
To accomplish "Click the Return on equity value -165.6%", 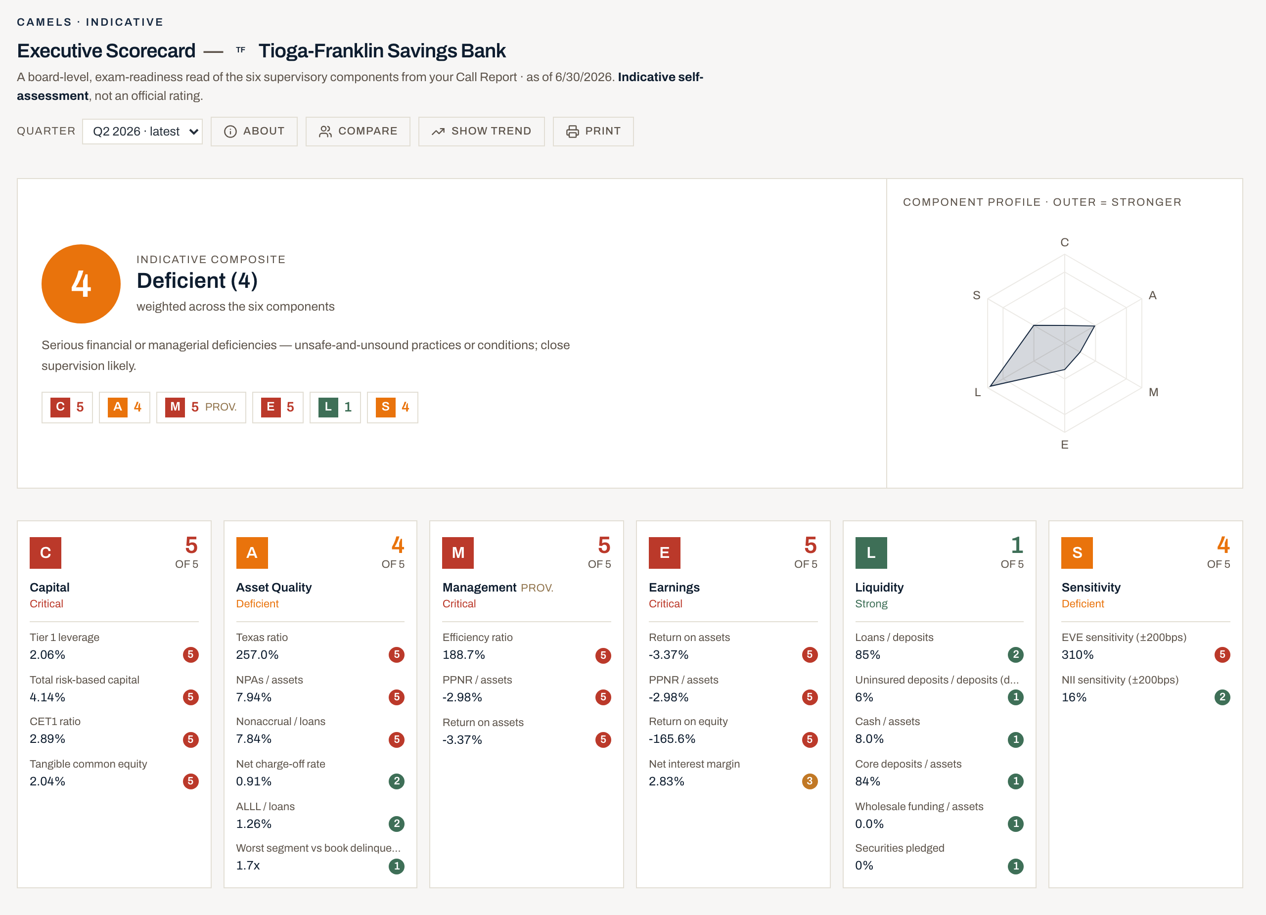I will coord(672,738).
